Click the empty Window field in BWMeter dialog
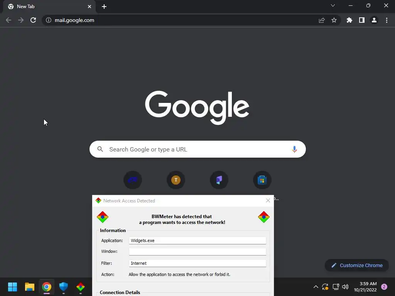 click(197, 251)
